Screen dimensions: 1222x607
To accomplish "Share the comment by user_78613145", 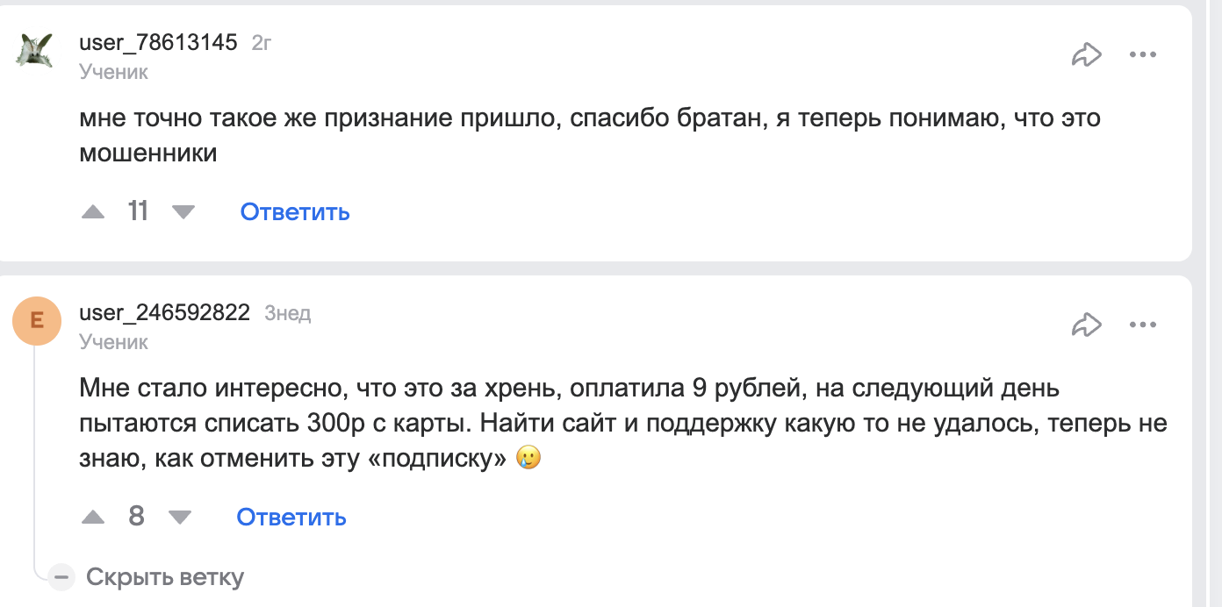I will pos(1086,55).
